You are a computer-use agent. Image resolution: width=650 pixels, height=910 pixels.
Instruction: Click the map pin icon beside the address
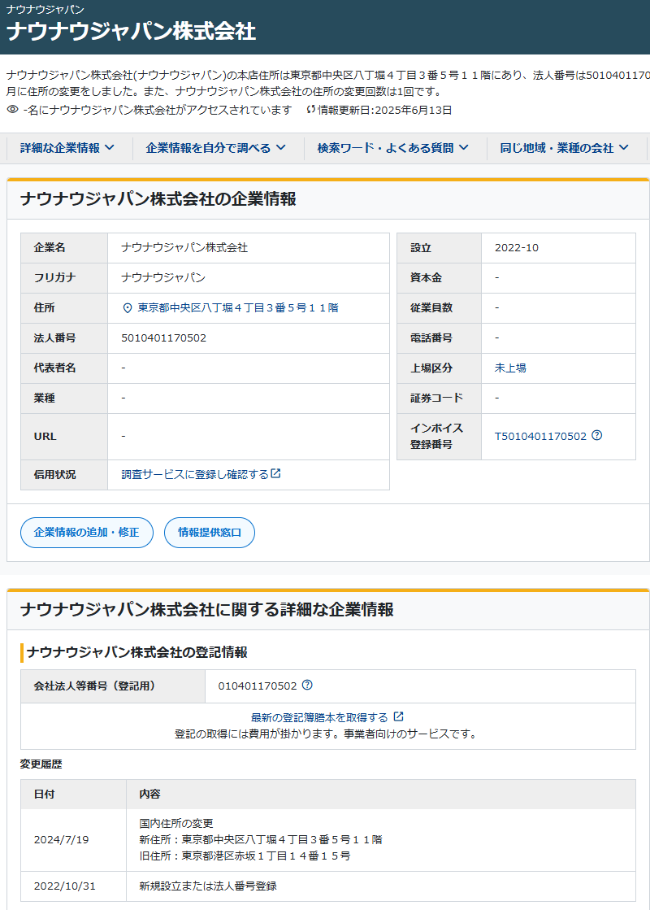point(127,308)
